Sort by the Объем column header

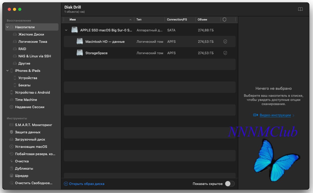tap(202, 19)
